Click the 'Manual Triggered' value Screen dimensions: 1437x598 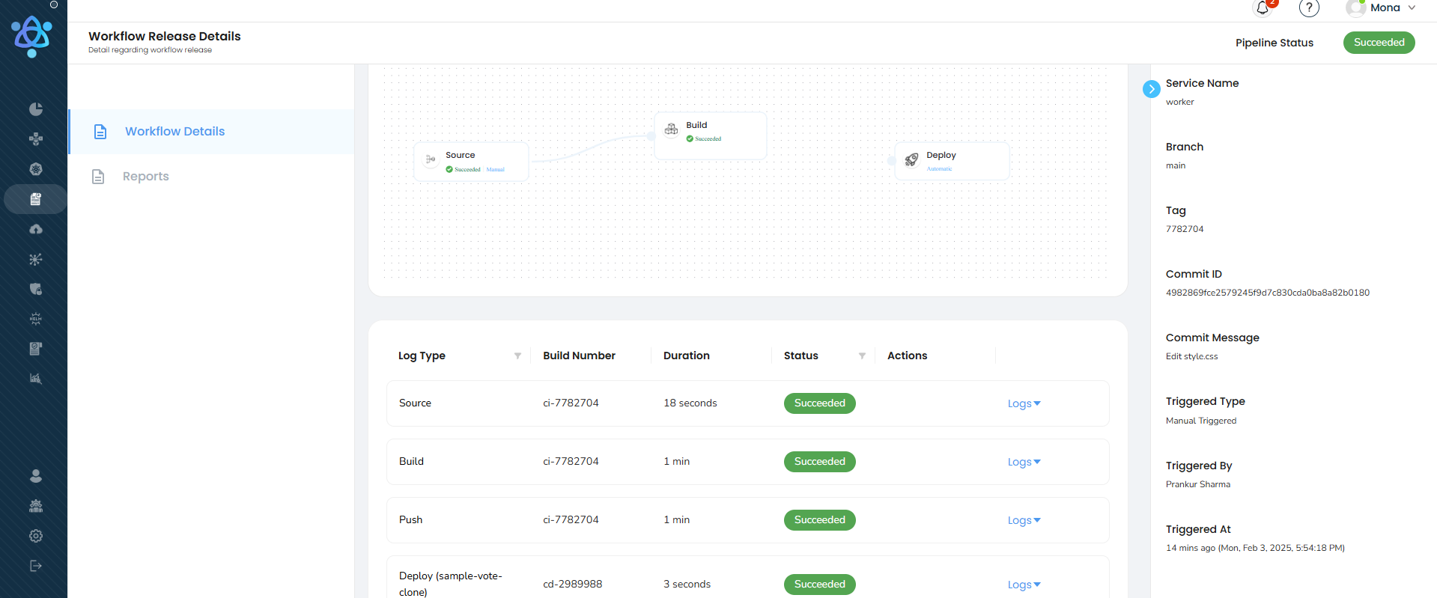1201,421
